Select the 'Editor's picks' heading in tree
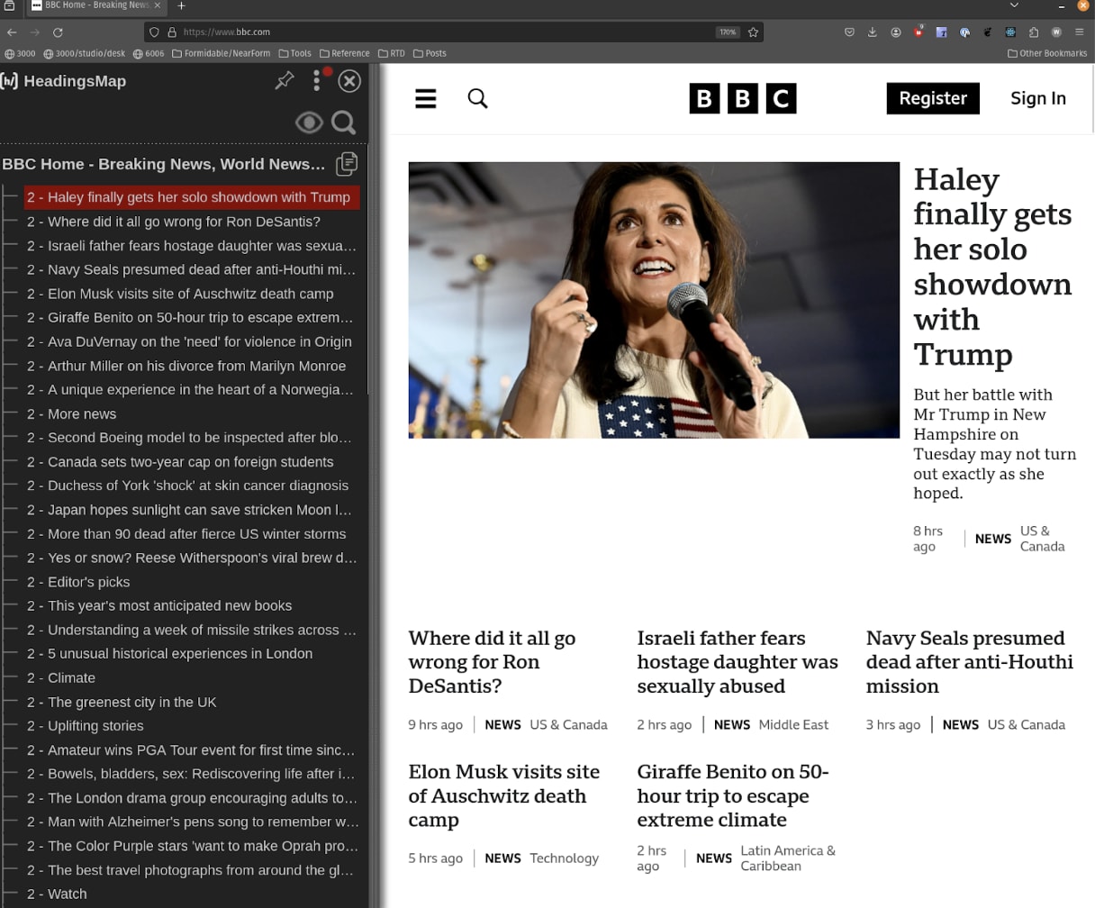 coord(78,582)
